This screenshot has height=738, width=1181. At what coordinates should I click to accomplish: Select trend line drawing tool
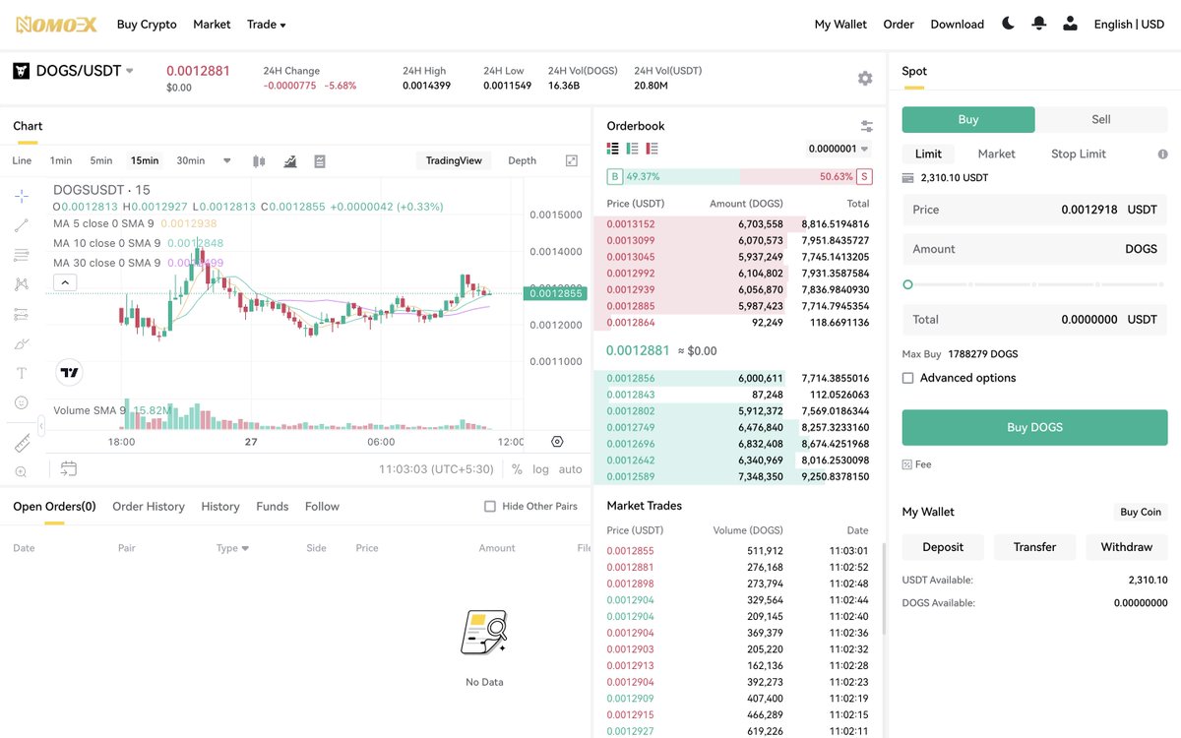point(22,225)
